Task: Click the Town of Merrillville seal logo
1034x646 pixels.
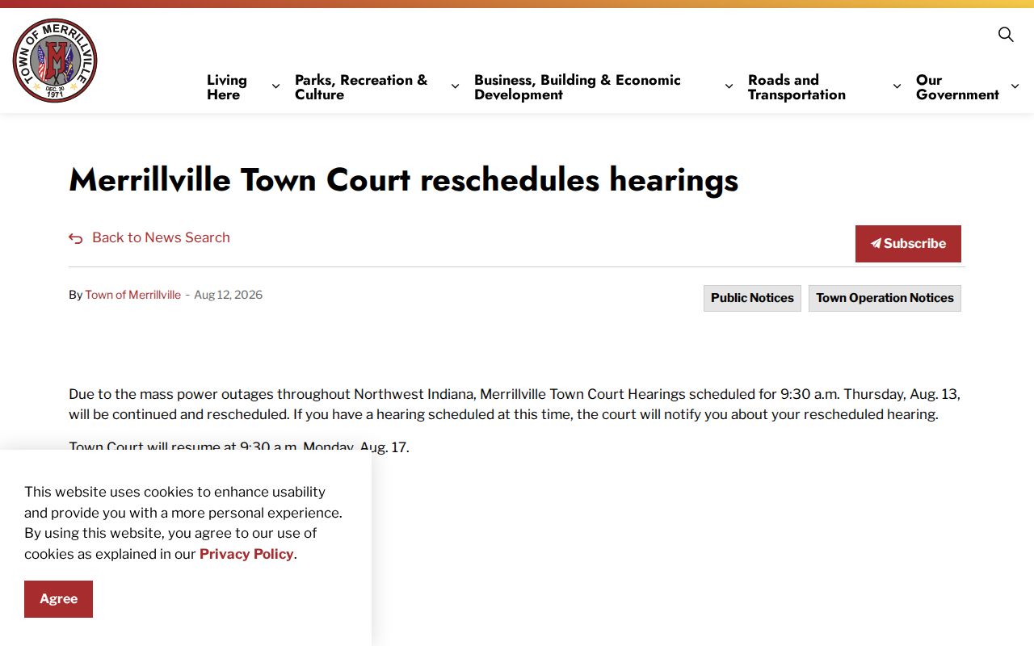Action: click(55, 61)
